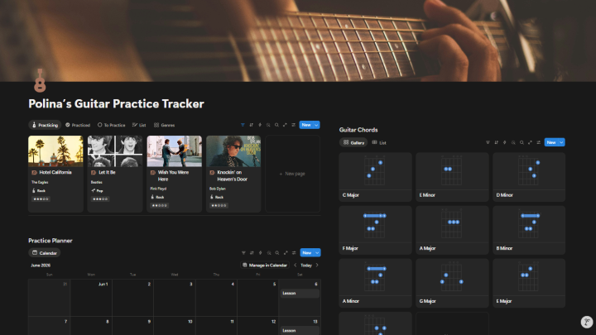Screen dimensions: 596x335
Task: Open the Lesson event on June 6
Action: 300,293
